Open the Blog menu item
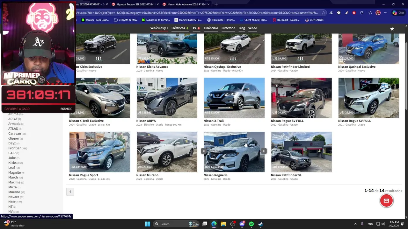The image size is (408, 229). [242, 28]
